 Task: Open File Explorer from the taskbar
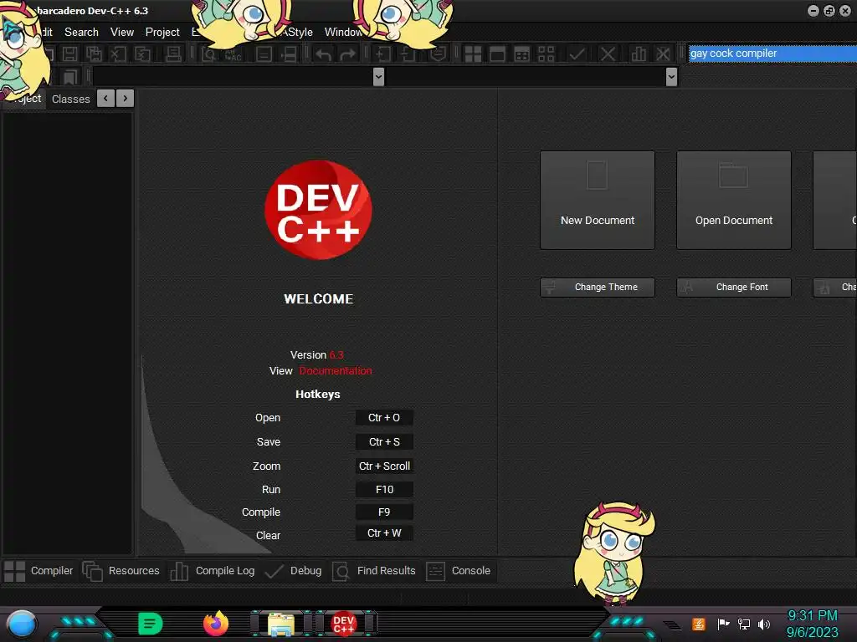(x=281, y=624)
